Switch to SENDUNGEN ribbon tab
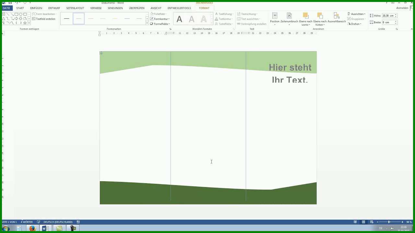415x233 pixels. click(115, 8)
